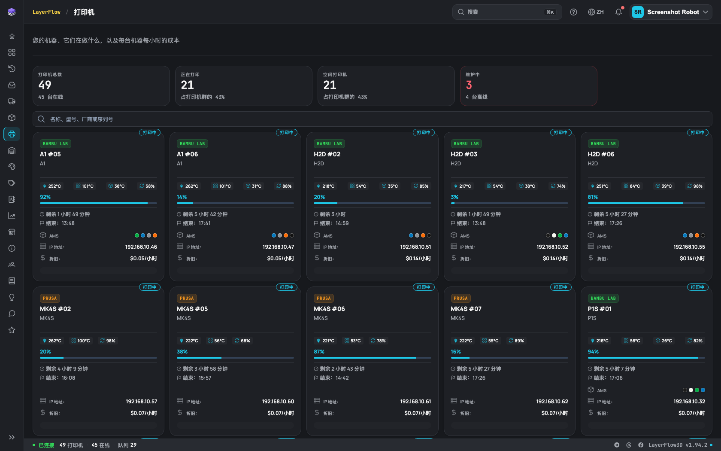
Task: Open the Screenshot Robot user menu
Action: pyautogui.click(x=671, y=12)
